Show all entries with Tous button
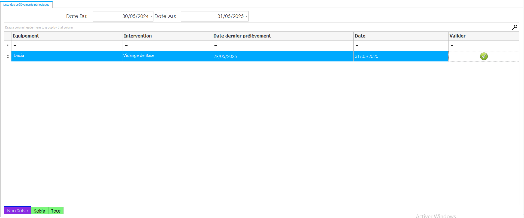 point(56,211)
